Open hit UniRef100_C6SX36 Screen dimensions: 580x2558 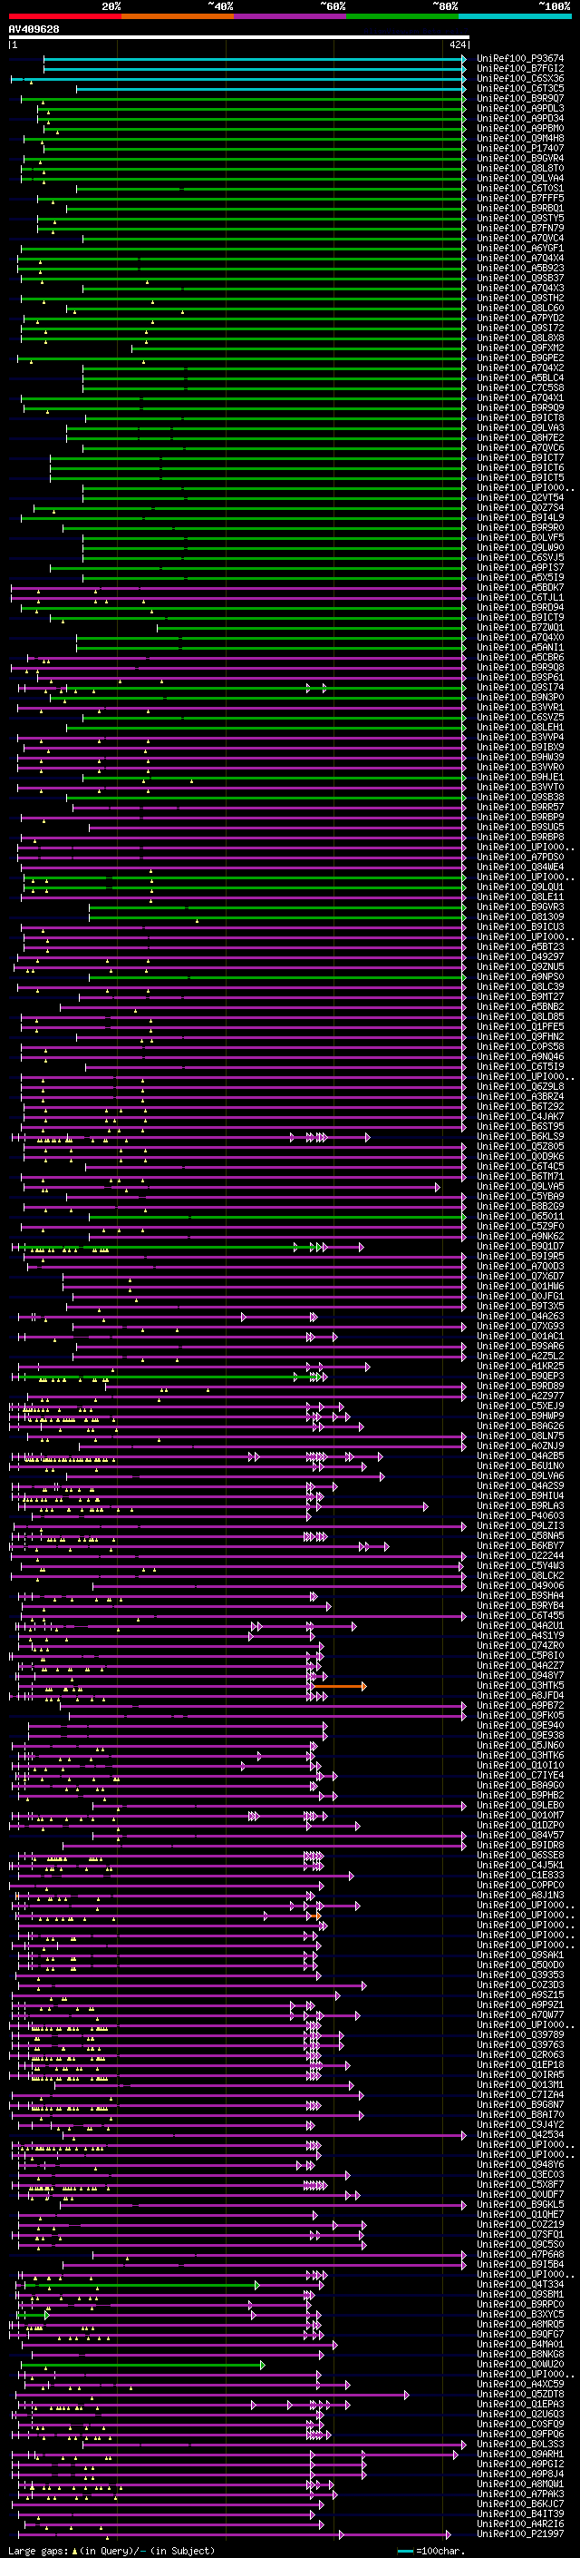(519, 78)
